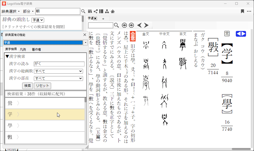Image resolution: width=254 pixels, height=151 pixels.
Task: Open the bookshelf library icon
Action: click(x=90, y=11)
